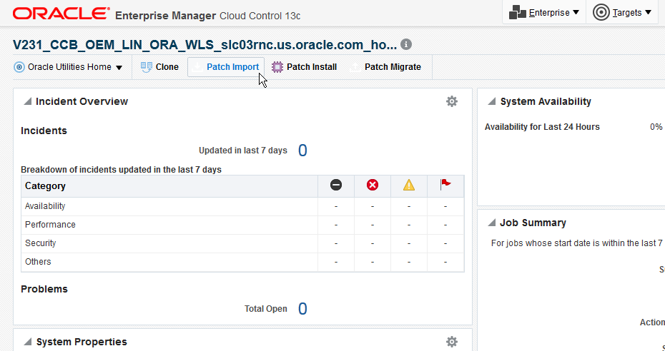Collapse the Job Summary panel

[x=492, y=223]
